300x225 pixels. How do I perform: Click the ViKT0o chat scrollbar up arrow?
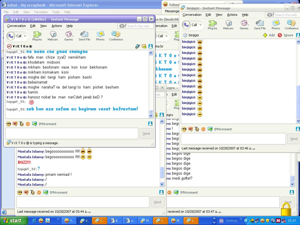[x=151, y=53]
